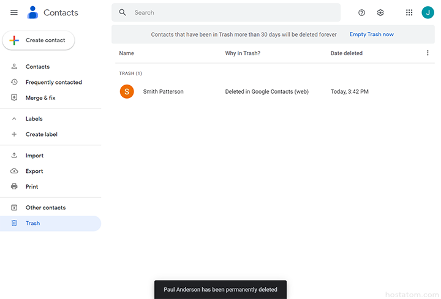Viewport: 441px width, 299px height.
Task: Select Smith Patterson's orange avatar
Action: click(127, 92)
